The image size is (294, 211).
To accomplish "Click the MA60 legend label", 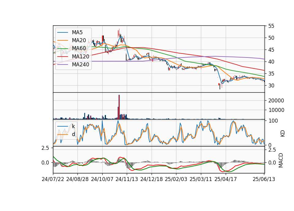I will [x=79, y=48].
